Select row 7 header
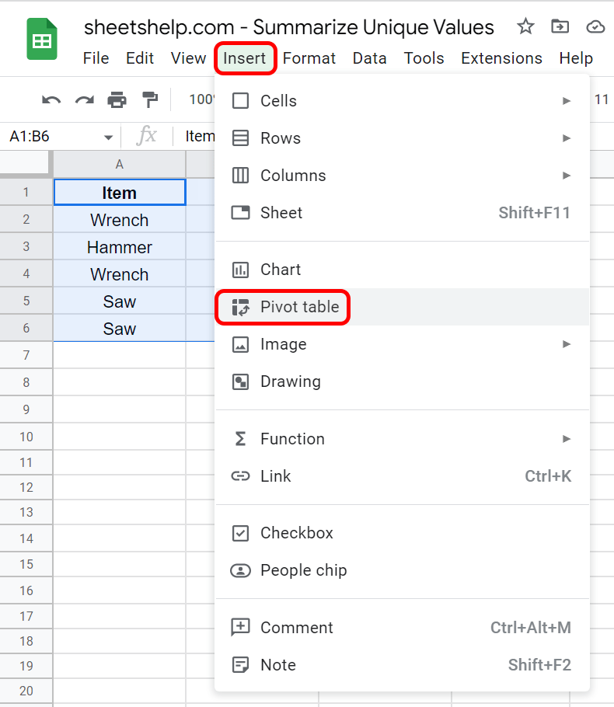The image size is (614, 707). click(x=26, y=355)
